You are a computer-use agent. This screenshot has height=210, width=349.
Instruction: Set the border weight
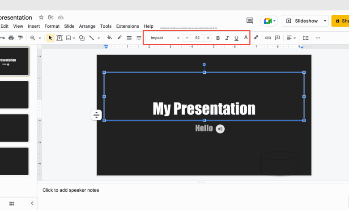pos(129,38)
